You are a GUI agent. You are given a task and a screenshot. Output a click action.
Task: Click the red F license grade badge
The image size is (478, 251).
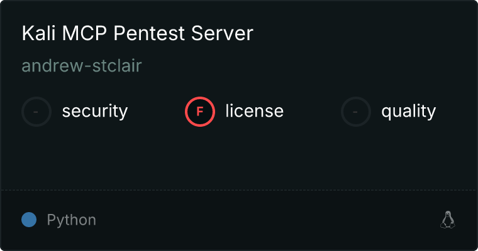200,112
